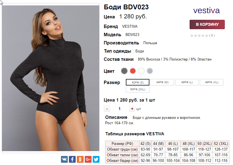This screenshot has width=233, height=165.
Task: Share product on Odnoklassniki
Action: (x=80, y=159)
